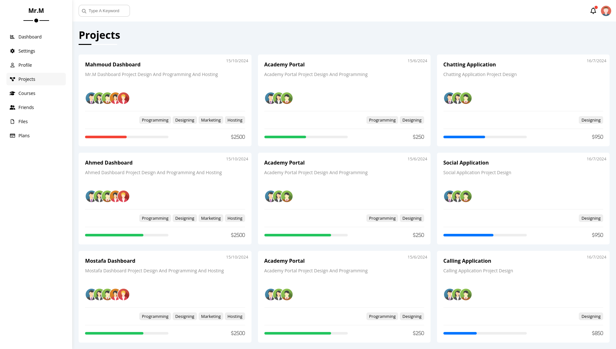Click the Plans credit card icon

[13, 136]
